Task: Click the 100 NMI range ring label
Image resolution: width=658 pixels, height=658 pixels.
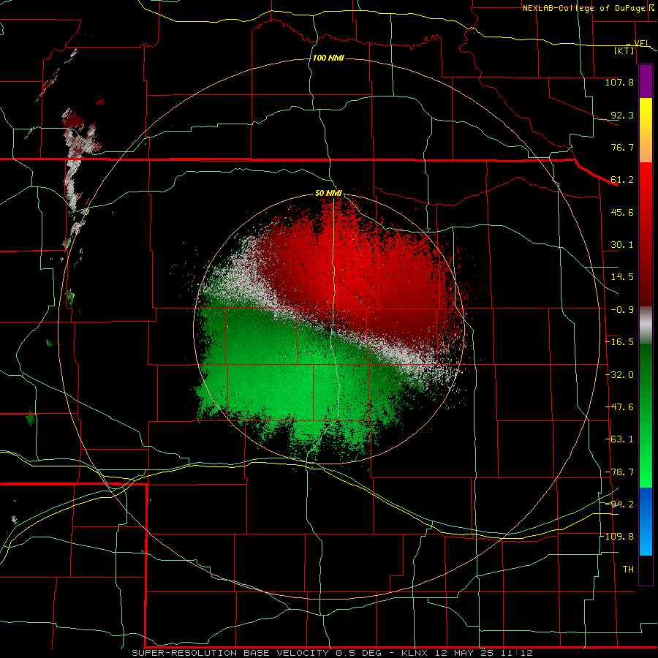Action: coord(328,58)
